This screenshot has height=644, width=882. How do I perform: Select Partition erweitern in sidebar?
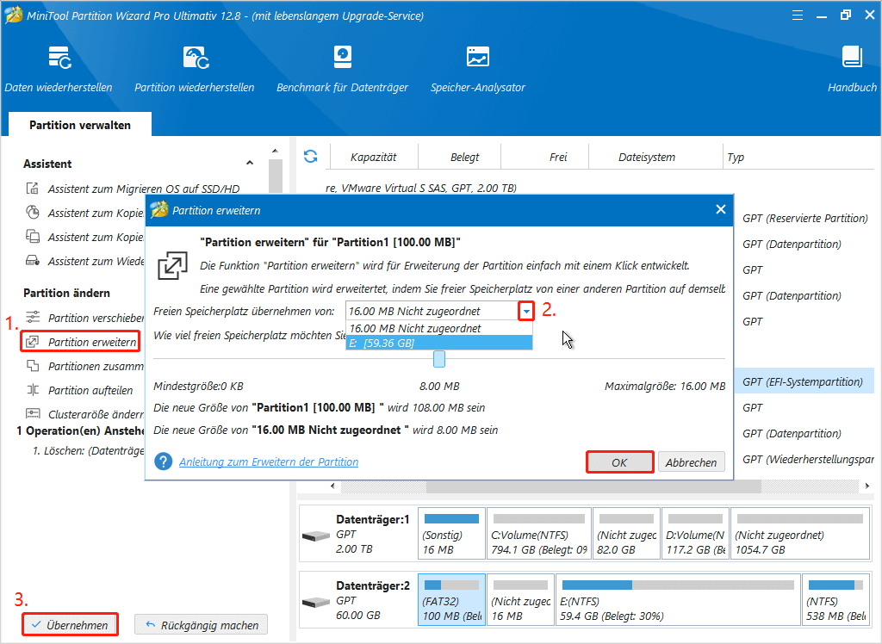point(81,342)
